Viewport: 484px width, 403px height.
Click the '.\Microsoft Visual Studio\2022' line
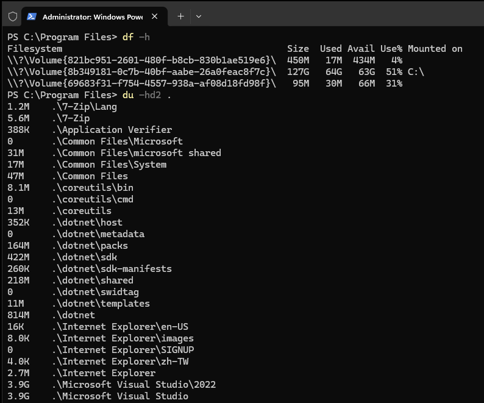112,385
